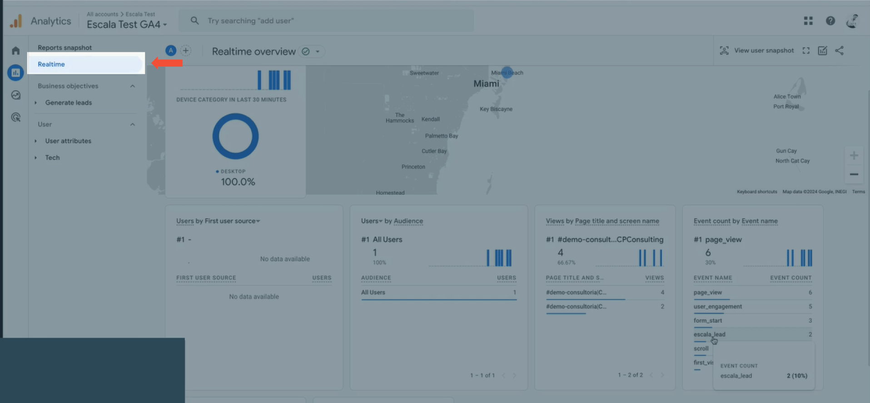Image resolution: width=870 pixels, height=403 pixels.
Task: Select the page_view event row
Action: point(752,293)
